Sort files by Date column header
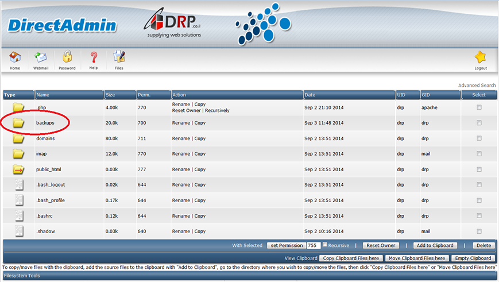Screen dimensions: 499x282 (x=310, y=95)
